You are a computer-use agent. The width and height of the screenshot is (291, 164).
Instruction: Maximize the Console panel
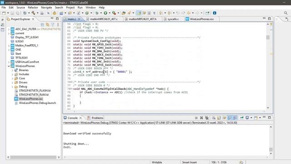coord(270,118)
